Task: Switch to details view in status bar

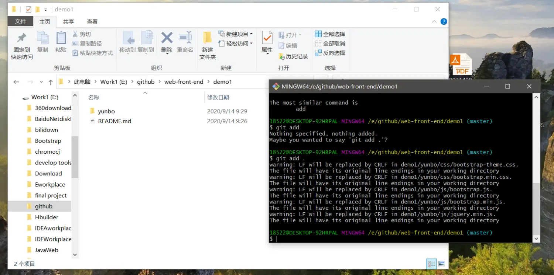Action: 431,264
